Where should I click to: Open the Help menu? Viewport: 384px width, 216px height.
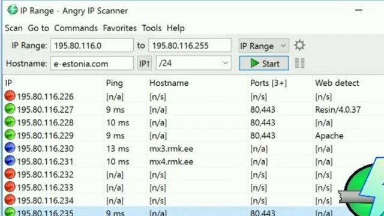(x=176, y=28)
